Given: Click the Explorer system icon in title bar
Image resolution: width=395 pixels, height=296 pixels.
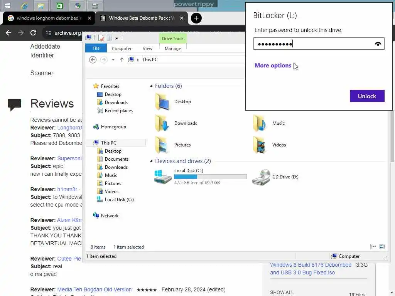Looking at the screenshot, I should coord(88,38).
